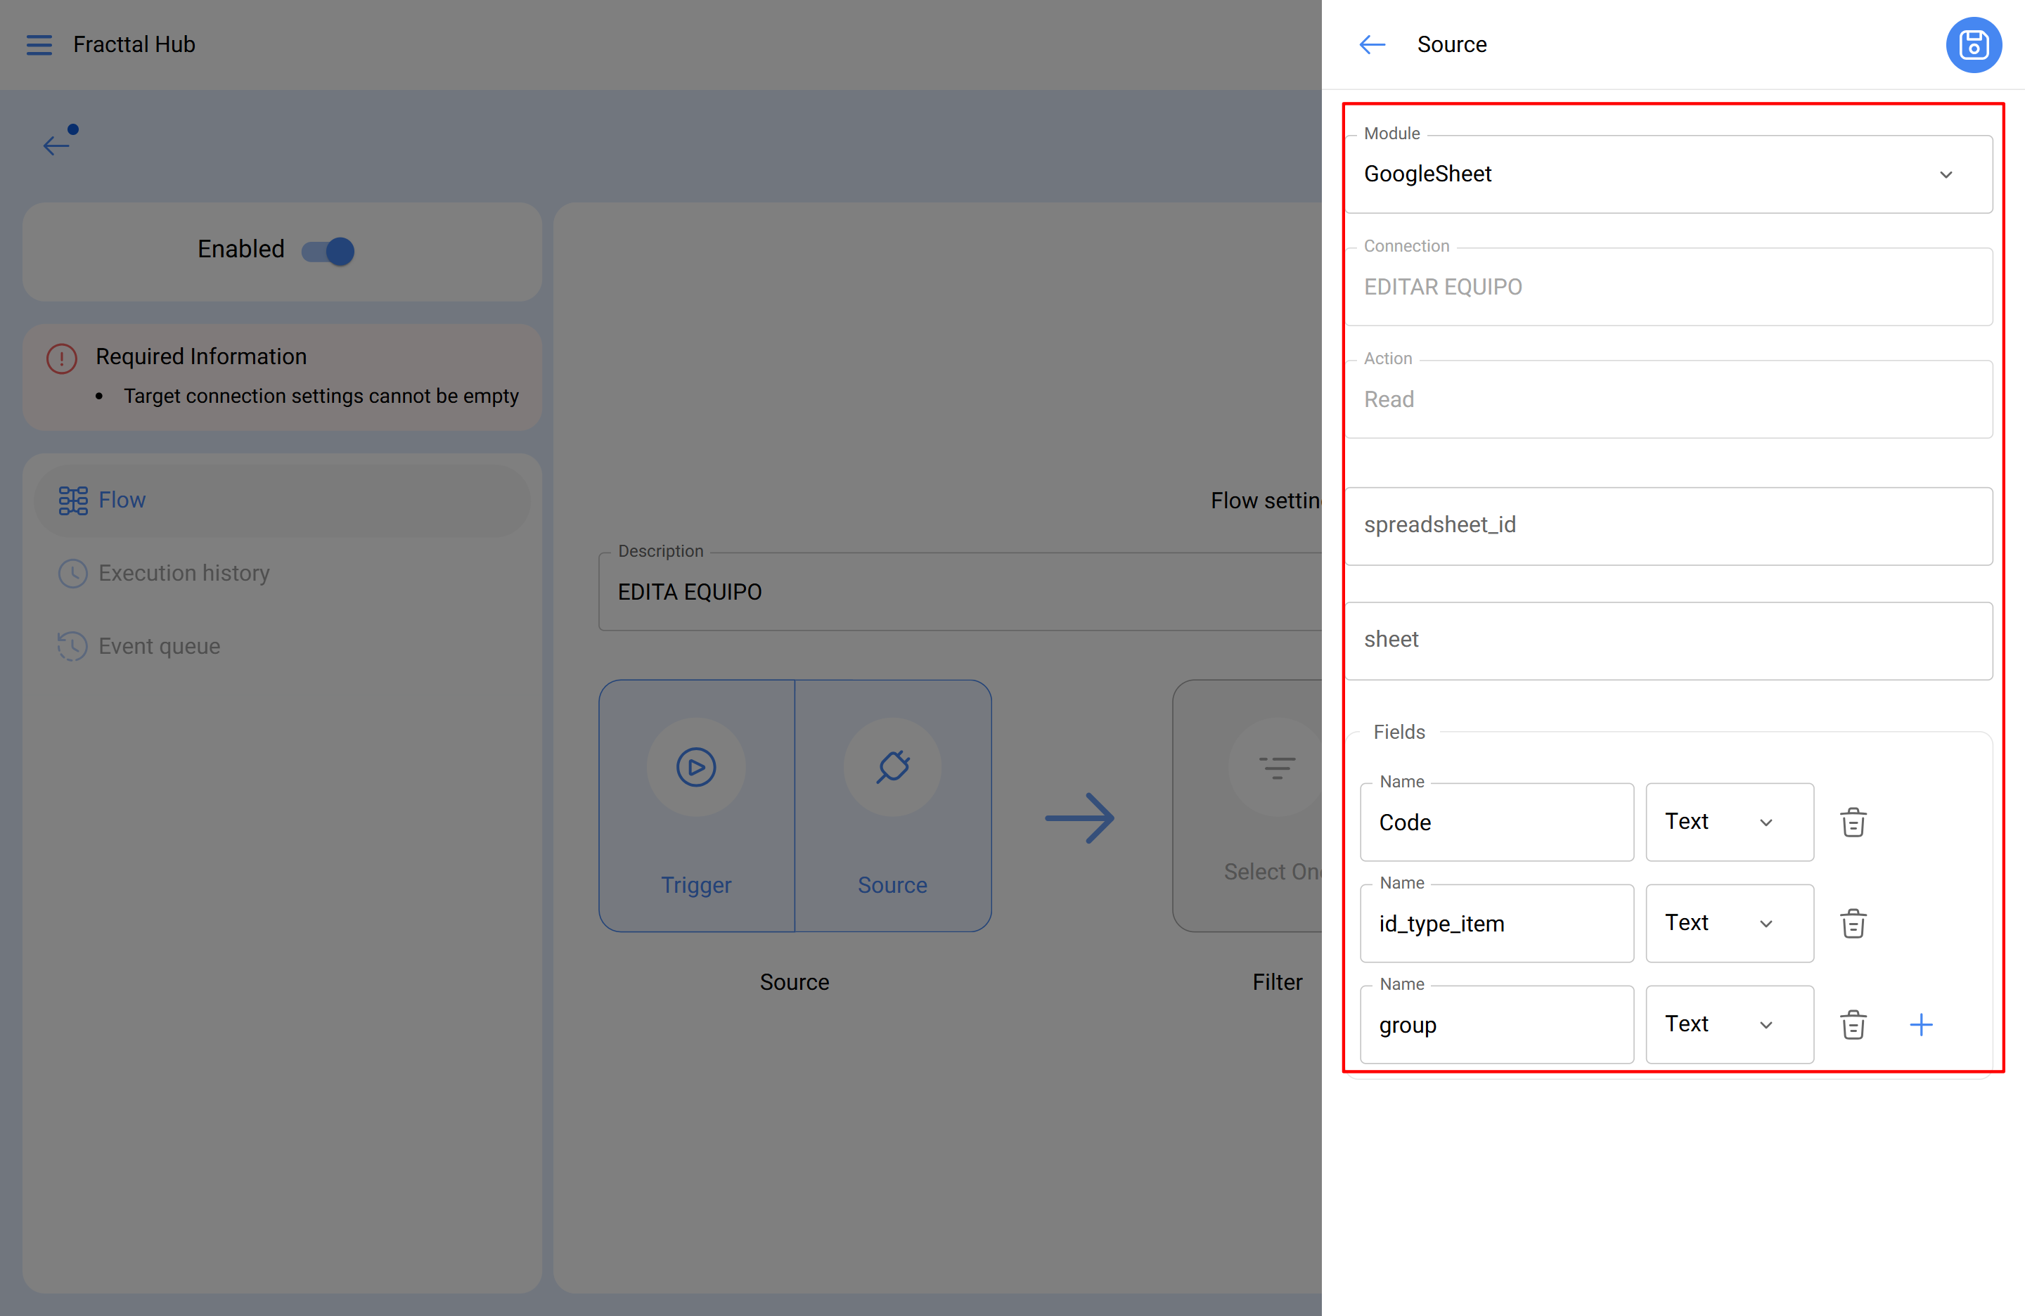Viewport: 2025px width, 1316px height.
Task: Open the hamburger menu beside Fracttal Hub
Action: point(39,44)
